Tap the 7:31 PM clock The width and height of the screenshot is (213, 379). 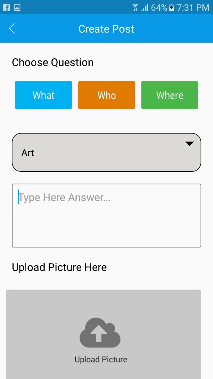pyautogui.click(x=193, y=7)
